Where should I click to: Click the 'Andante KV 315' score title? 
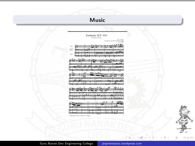pyautogui.click(x=96, y=35)
